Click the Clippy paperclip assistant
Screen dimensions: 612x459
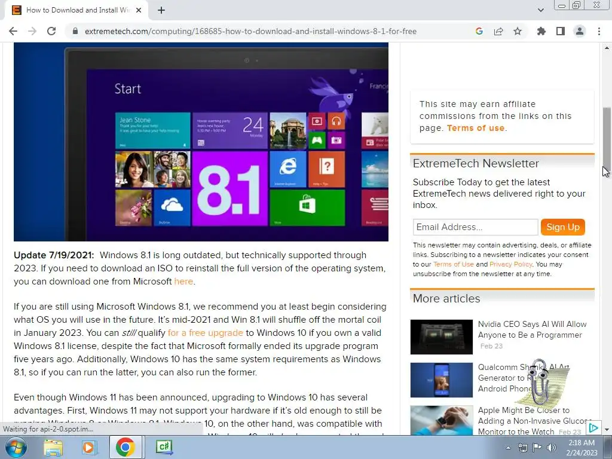(x=541, y=384)
